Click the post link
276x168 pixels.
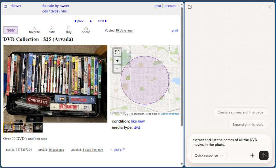tap(158, 6)
